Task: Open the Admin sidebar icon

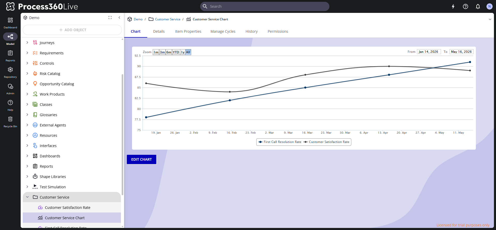Action: [x=10, y=89]
